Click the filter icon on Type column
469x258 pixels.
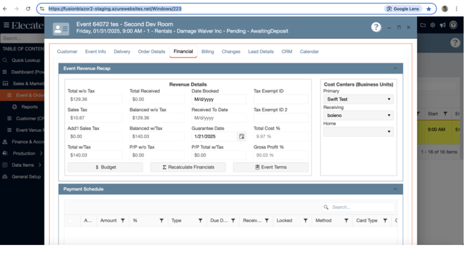click(200, 221)
